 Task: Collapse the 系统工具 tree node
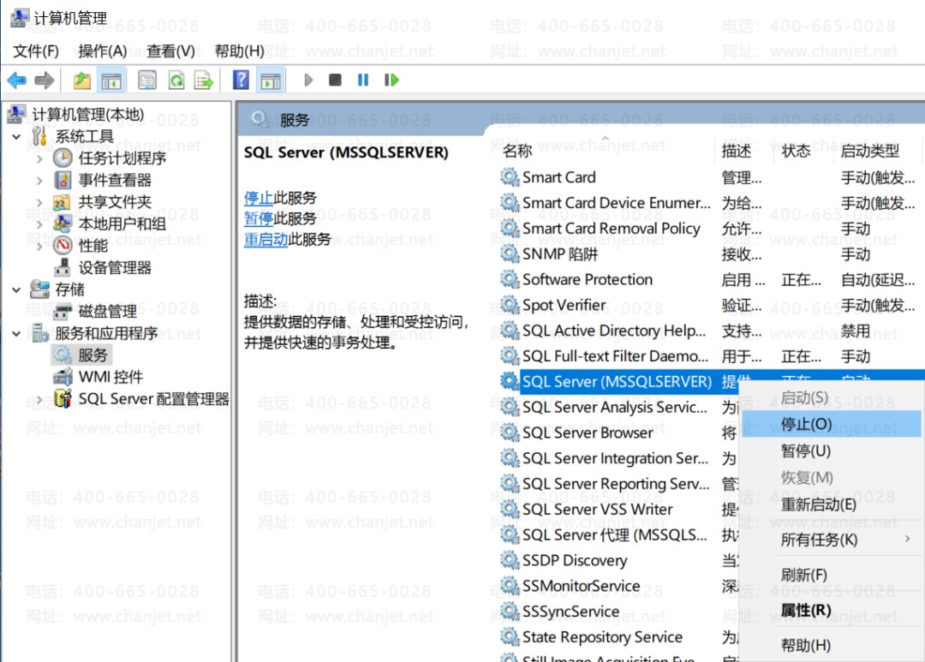click(16, 137)
